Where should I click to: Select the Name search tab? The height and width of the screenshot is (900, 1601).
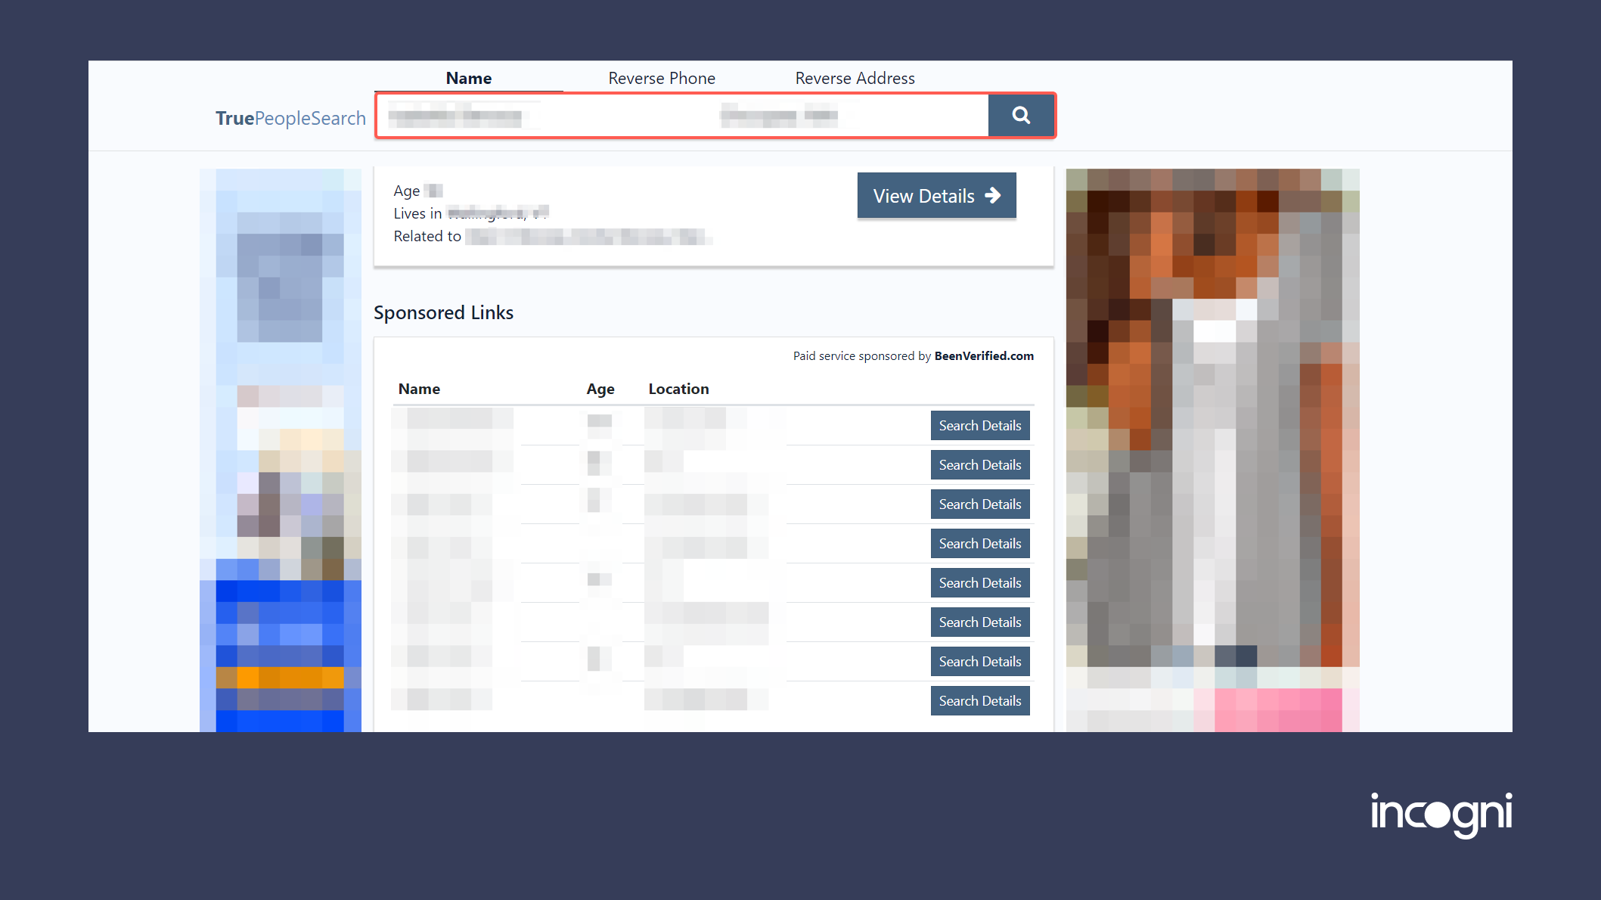point(468,78)
